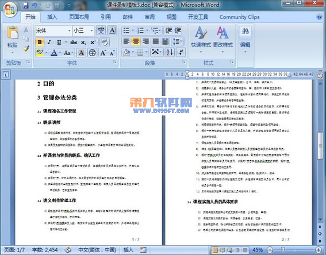Screen dimensions: 326x255
Task: Open the font size dropdown
Action: pos(91,31)
